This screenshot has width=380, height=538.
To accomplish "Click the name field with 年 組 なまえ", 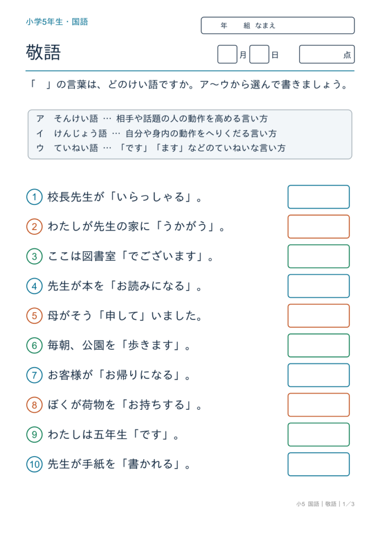I will (278, 25).
